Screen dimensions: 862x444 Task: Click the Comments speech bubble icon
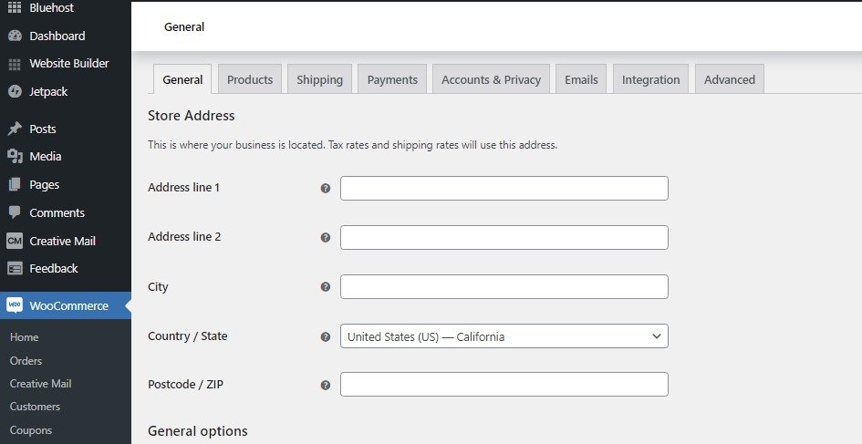[x=15, y=212]
